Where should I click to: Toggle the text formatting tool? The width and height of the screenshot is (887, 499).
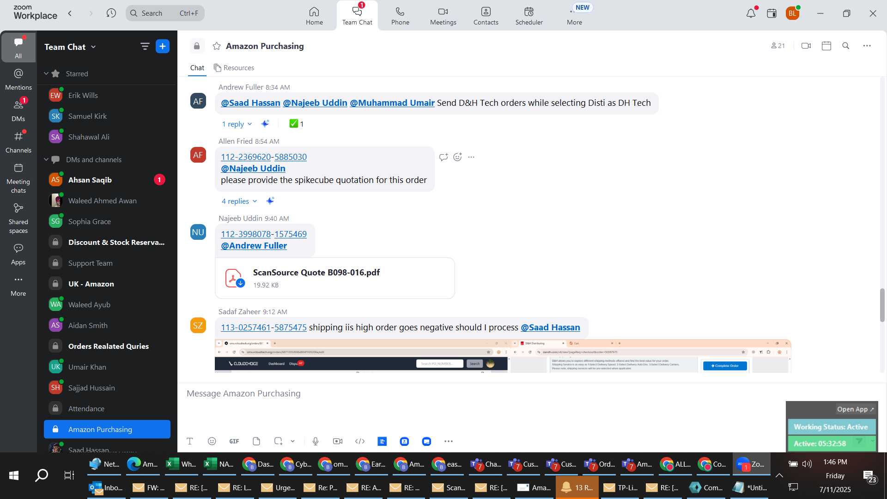tap(189, 441)
